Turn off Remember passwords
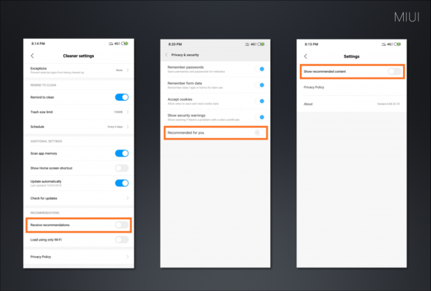Screen dimensions: 431x291 (259, 69)
